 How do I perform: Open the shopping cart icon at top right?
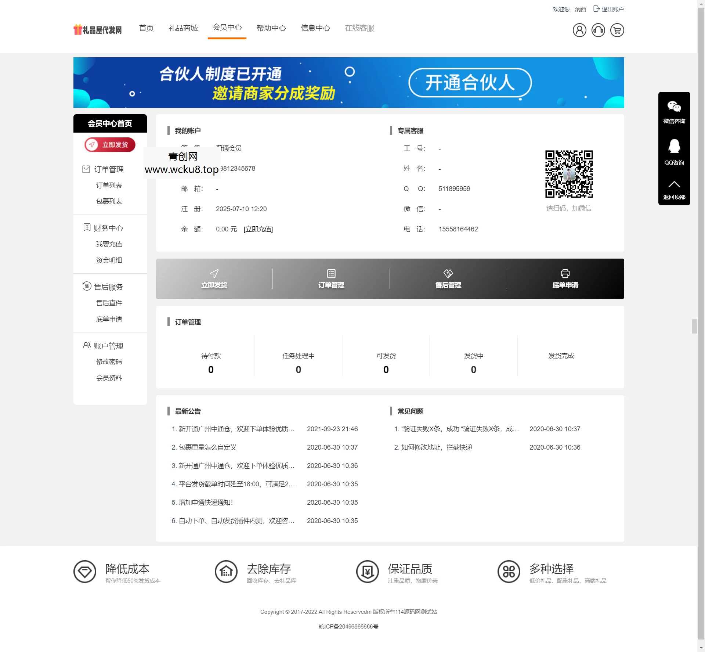[617, 30]
